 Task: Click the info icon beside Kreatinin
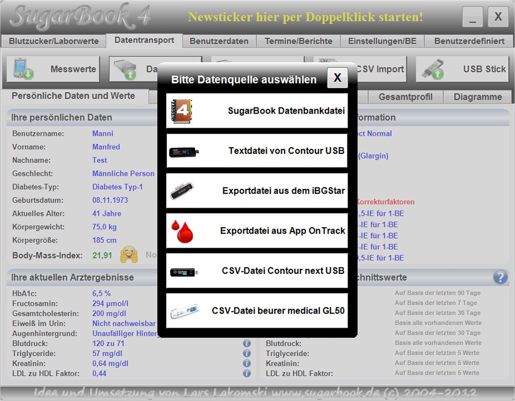click(246, 363)
